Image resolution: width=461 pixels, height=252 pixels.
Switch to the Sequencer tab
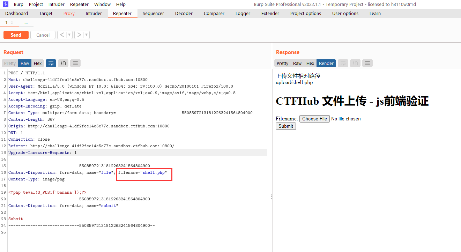tap(153, 13)
